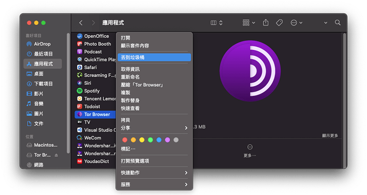Click the Share icon in toolbar

click(266, 22)
